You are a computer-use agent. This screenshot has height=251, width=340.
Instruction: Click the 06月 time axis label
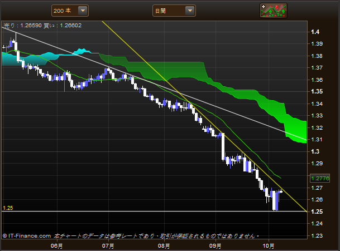(x=57, y=246)
